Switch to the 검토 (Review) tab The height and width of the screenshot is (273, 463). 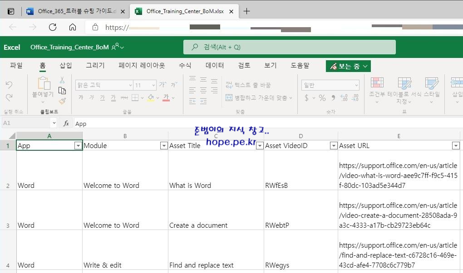click(x=244, y=65)
